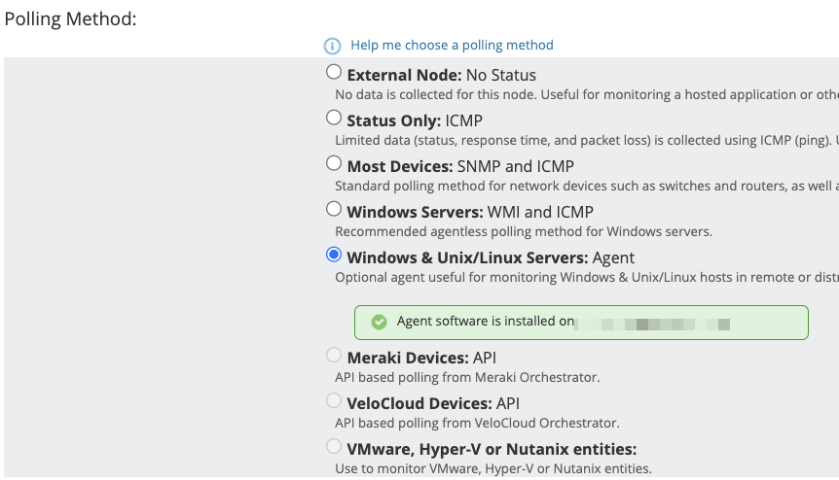
Task: Click 'Windows & Unix/Linux Servers: Agent' label text
Action: point(491,257)
